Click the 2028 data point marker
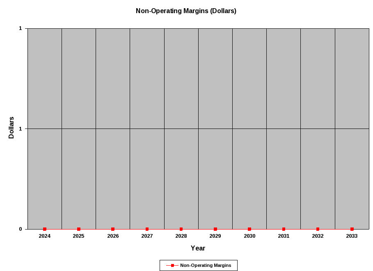Viewport: 373px width, 271px height. (181, 229)
